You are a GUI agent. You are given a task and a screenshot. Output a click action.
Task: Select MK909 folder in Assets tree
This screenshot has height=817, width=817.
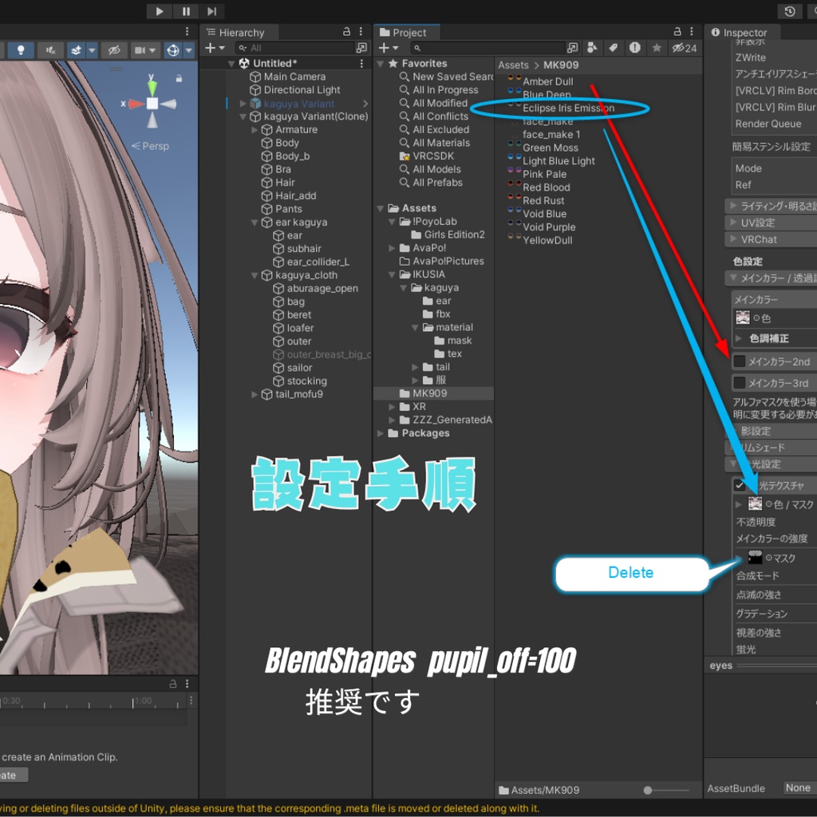coord(429,393)
